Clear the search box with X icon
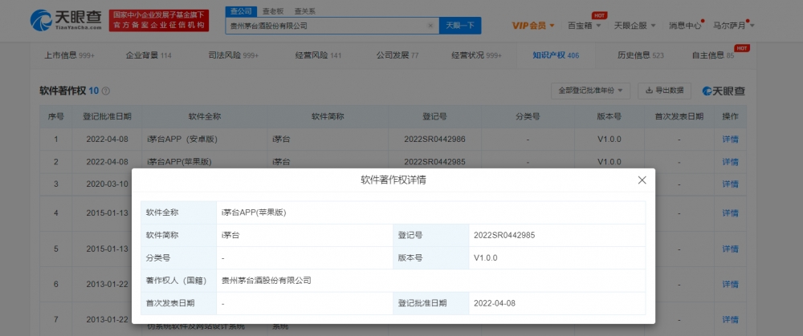The width and height of the screenshot is (803, 336). click(430, 26)
